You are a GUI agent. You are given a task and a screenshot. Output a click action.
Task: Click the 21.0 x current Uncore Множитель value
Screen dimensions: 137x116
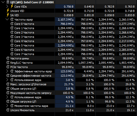click(x=69, y=110)
